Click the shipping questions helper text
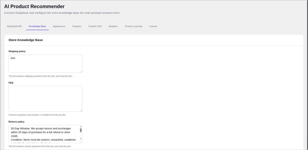The width and height of the screenshot is (308, 150). (x=41, y=76)
